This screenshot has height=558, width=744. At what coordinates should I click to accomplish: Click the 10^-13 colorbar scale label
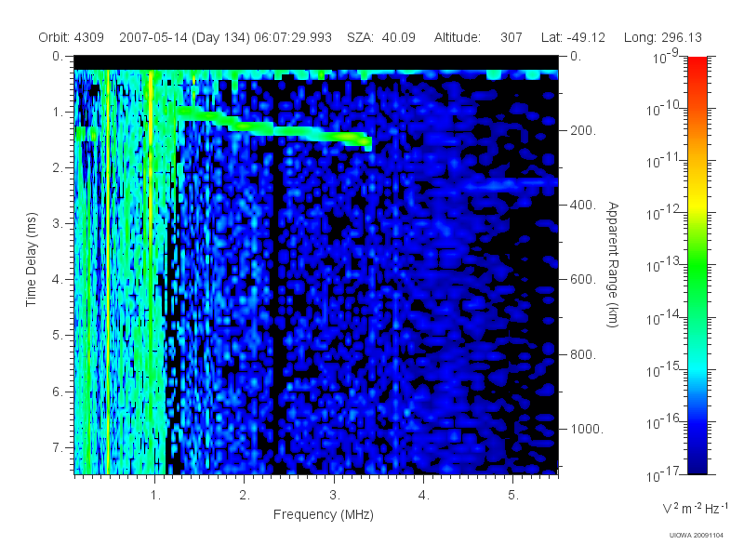[662, 266]
